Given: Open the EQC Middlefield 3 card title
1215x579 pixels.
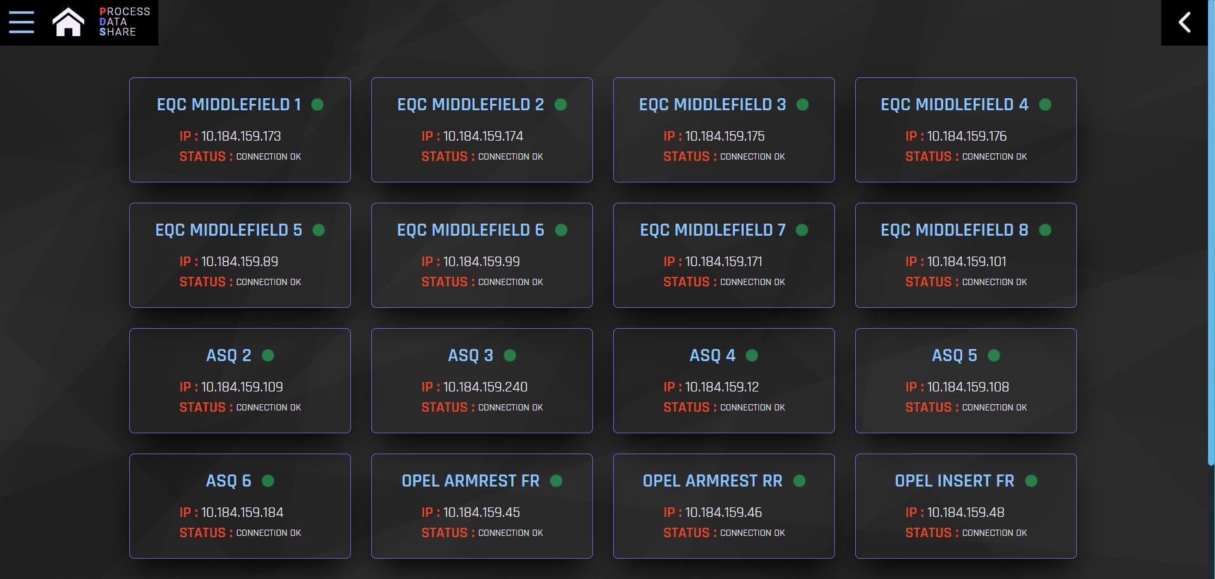Looking at the screenshot, I should pyautogui.click(x=712, y=105).
